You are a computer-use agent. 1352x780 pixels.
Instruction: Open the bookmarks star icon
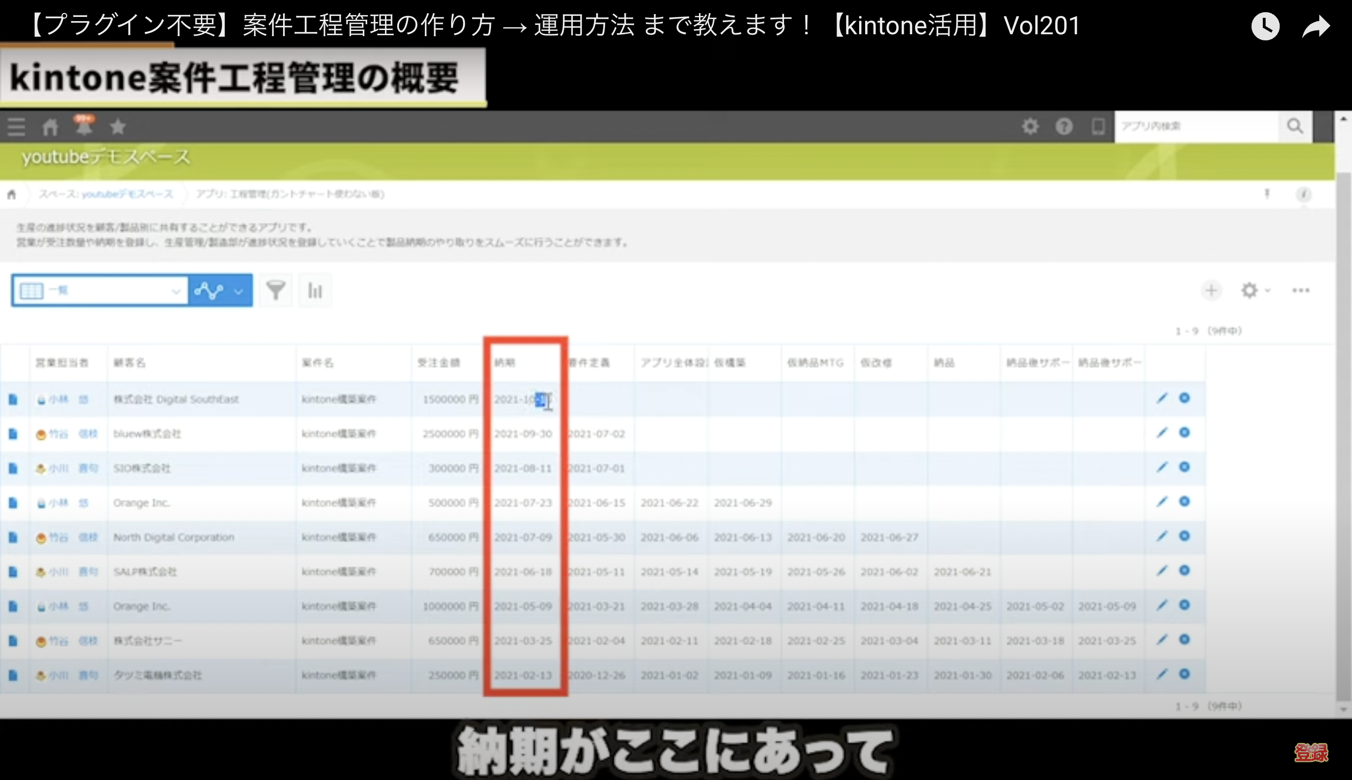click(x=118, y=127)
